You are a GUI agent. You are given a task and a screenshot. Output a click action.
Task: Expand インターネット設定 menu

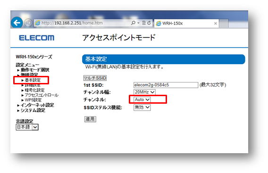(37, 105)
